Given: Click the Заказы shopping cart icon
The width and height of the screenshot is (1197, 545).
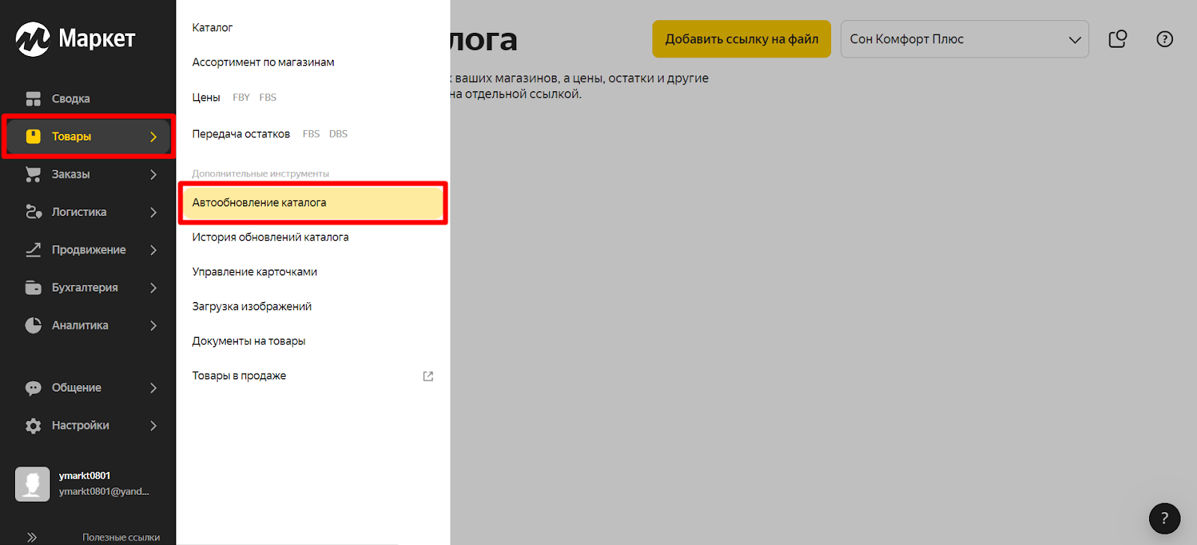Looking at the screenshot, I should point(33,174).
